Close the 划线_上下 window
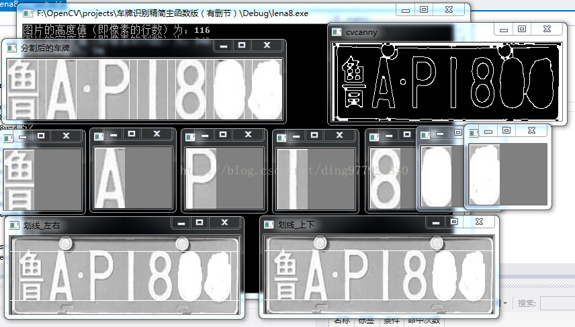Image resolution: width=575 pixels, height=327 pixels. (480, 222)
